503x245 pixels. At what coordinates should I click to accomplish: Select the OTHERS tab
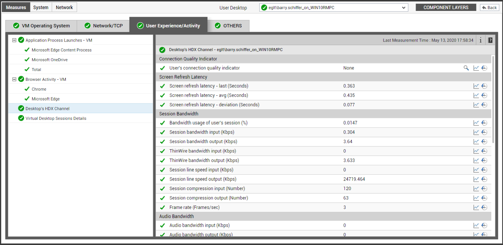pos(228,26)
